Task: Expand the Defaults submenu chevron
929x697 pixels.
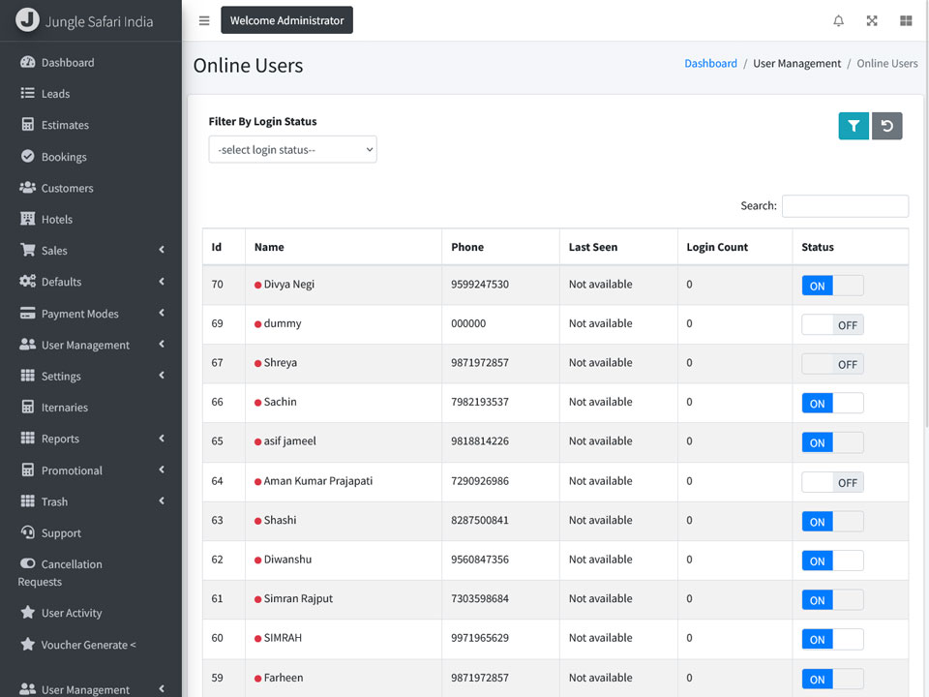Action: [162, 281]
